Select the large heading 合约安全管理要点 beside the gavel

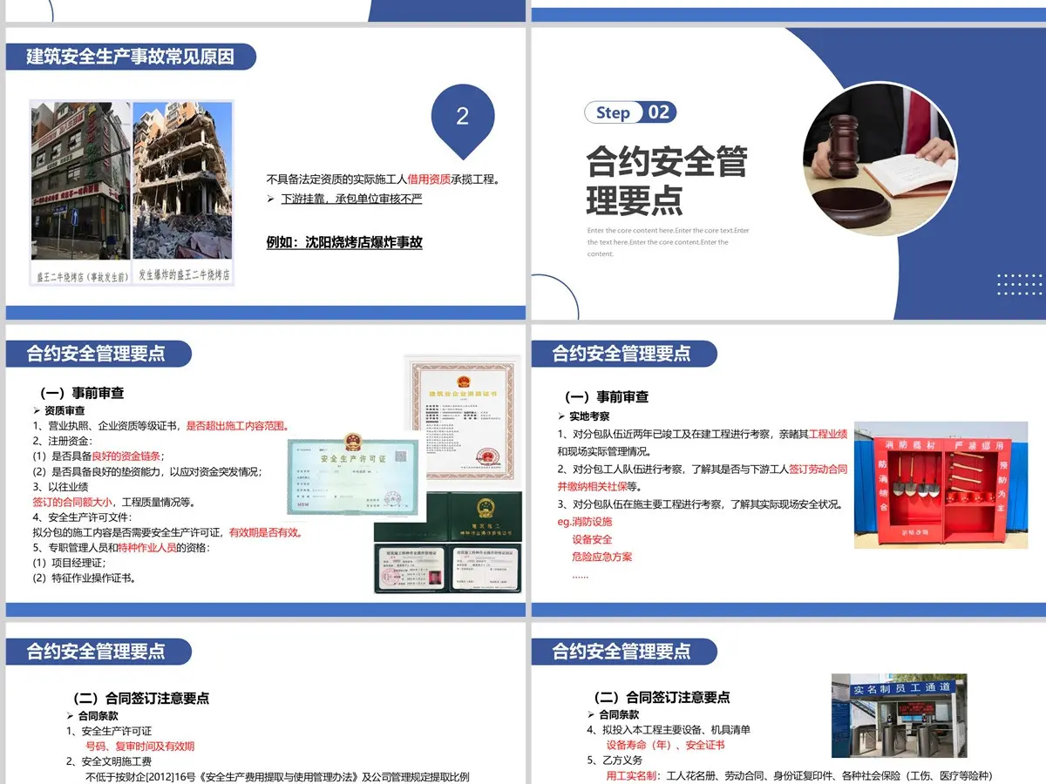click(x=667, y=180)
